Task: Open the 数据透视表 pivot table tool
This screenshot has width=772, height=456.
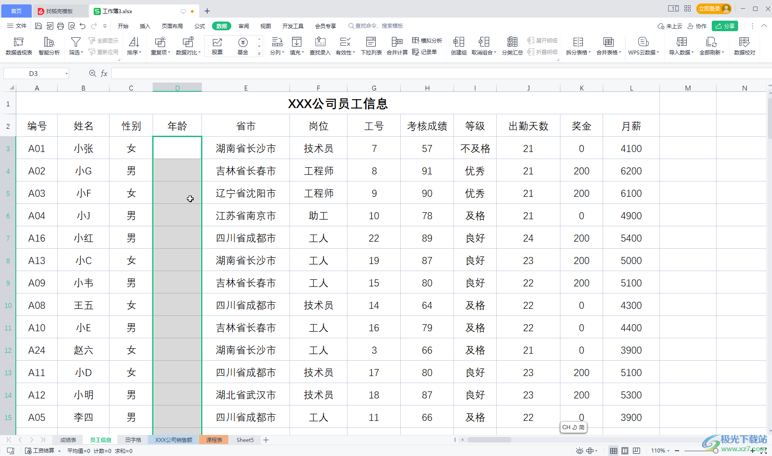Action: [x=18, y=46]
